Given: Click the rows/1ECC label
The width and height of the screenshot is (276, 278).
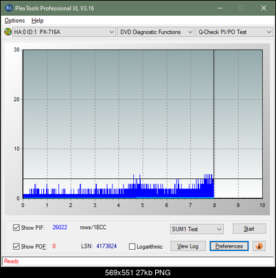Looking at the screenshot, I should (93, 227).
